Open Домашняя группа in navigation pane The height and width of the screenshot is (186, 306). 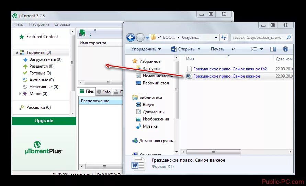click(x=156, y=141)
